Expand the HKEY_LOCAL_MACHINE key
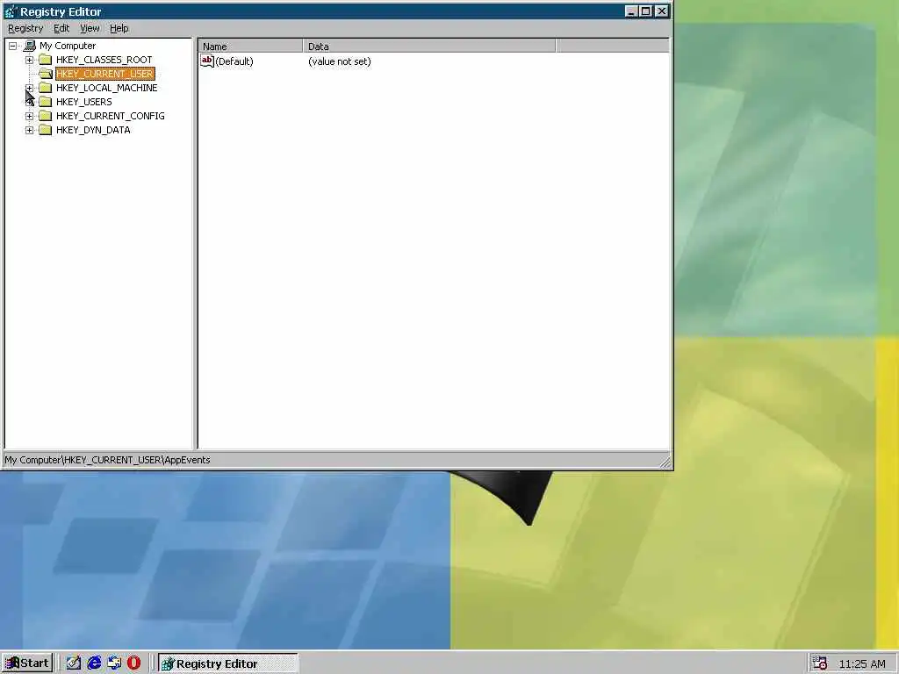This screenshot has height=674, width=899. (x=29, y=88)
